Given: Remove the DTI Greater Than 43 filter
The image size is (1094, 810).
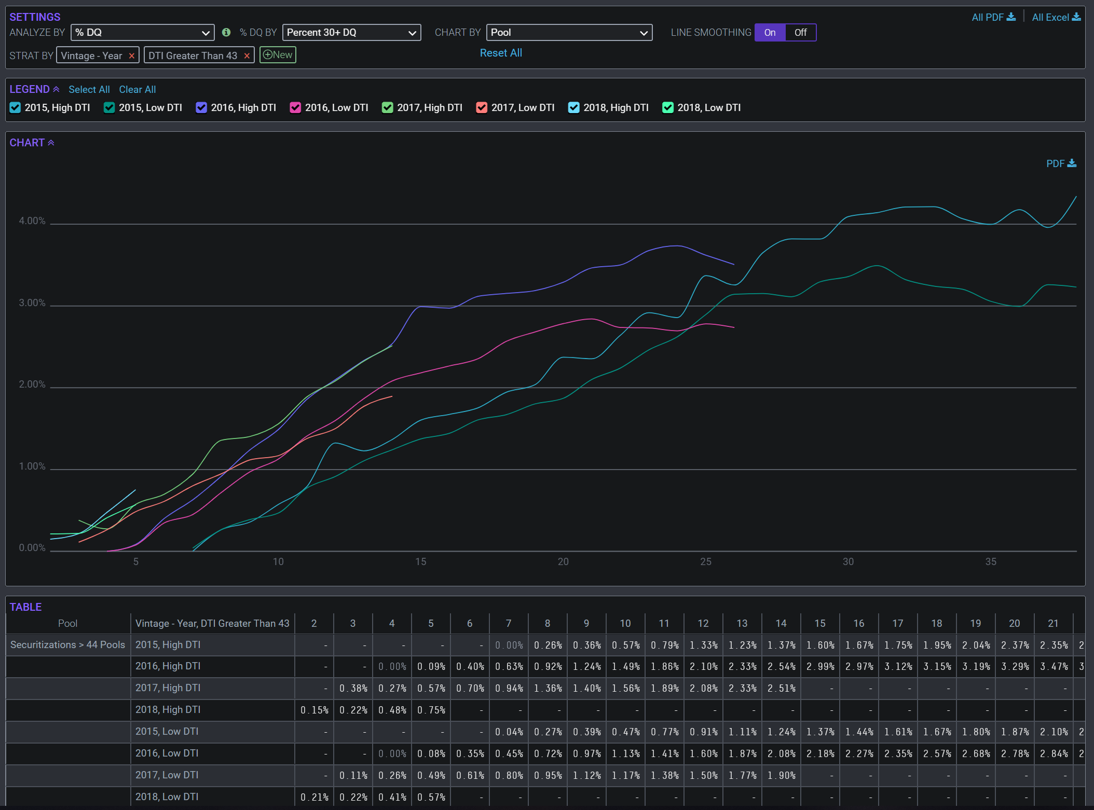Looking at the screenshot, I should tap(247, 56).
